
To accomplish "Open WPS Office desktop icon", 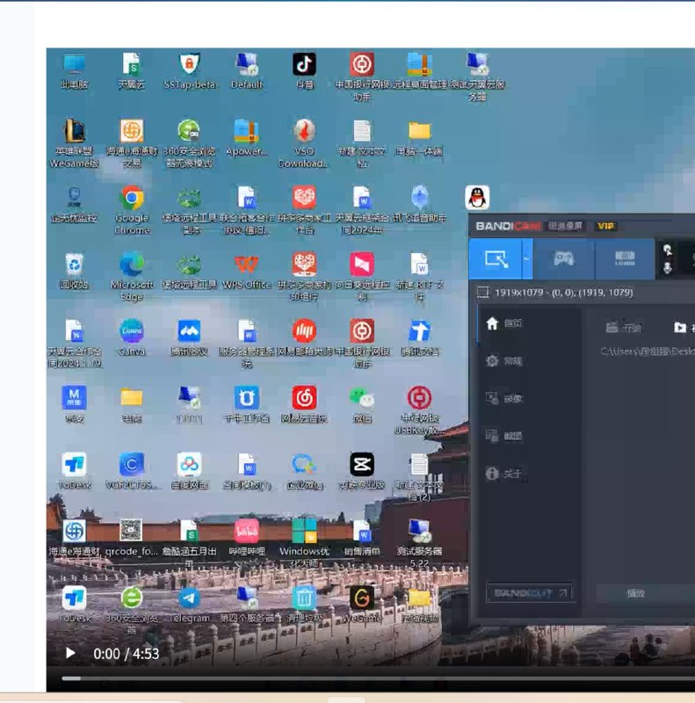I will 247,272.
